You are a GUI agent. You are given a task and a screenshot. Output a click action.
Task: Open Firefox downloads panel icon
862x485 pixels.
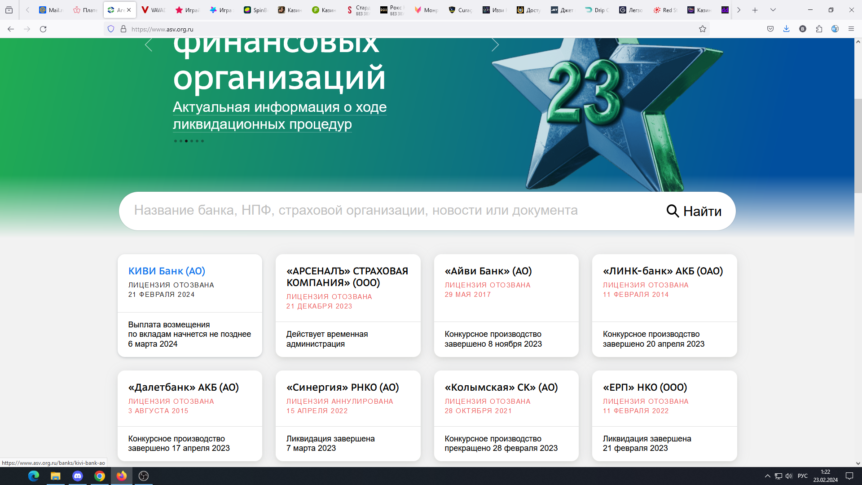pyautogui.click(x=786, y=29)
